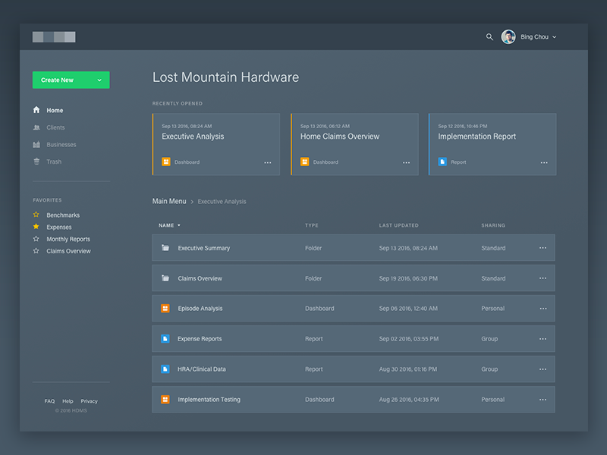Click Main Menu in the breadcrumb

(x=168, y=201)
